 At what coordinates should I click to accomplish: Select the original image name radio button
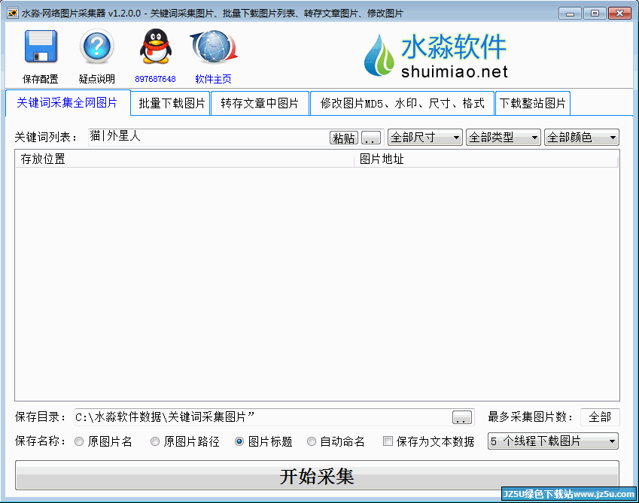[79, 442]
